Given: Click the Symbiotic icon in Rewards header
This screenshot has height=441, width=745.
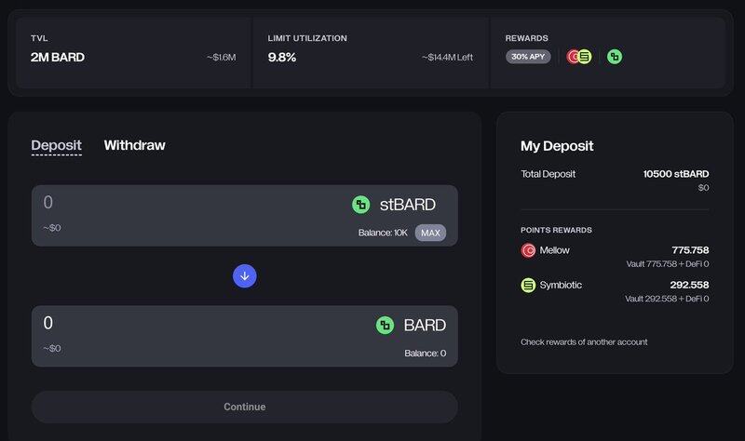Looking at the screenshot, I should [x=585, y=57].
